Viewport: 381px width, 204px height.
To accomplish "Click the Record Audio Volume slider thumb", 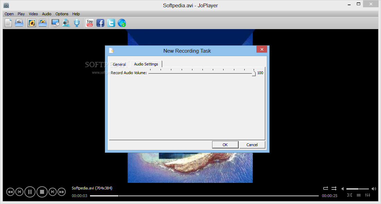I will pyautogui.click(x=254, y=73).
